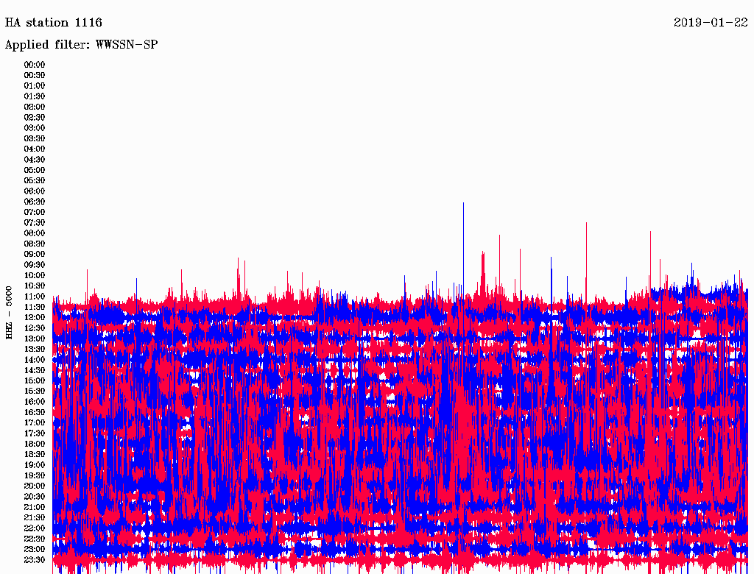Select the 16:30 time label

coord(35,413)
